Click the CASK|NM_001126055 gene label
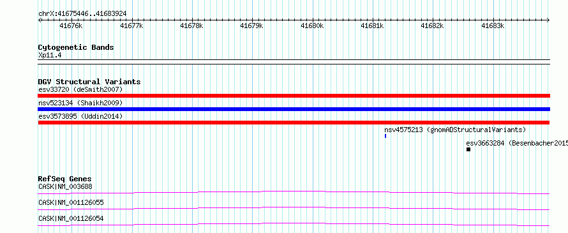Viewport: 568px width, 233px height. click(71, 202)
